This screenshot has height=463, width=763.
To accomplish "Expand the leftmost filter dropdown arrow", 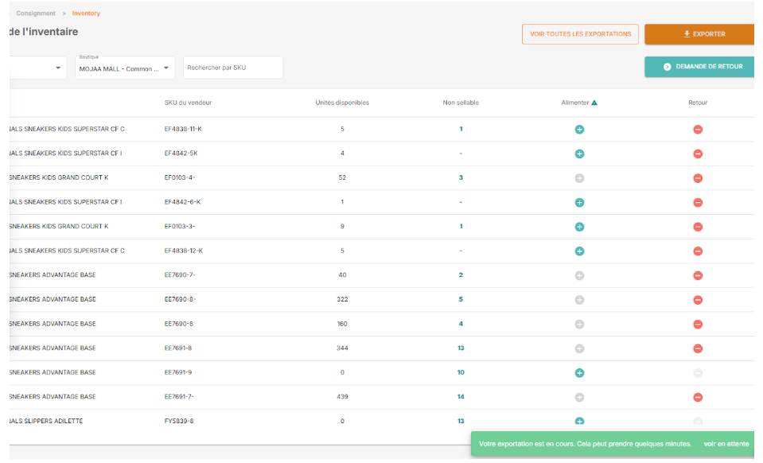I will [58, 68].
